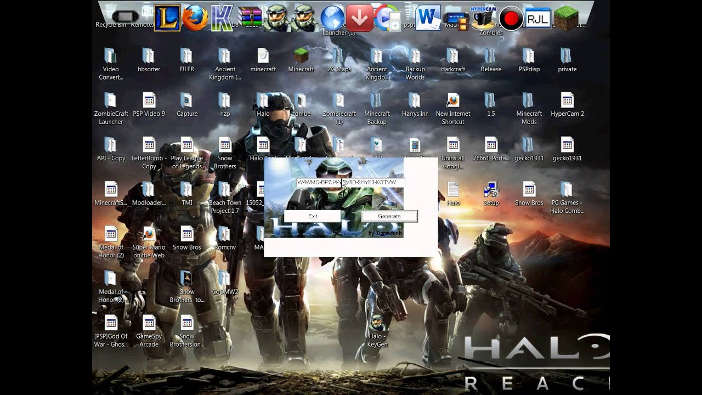Open the blue globe icon in the dock
Viewport: 702px width, 395px height.
click(332, 18)
